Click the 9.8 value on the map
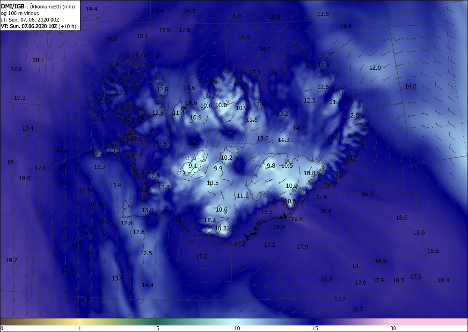 (271, 166)
